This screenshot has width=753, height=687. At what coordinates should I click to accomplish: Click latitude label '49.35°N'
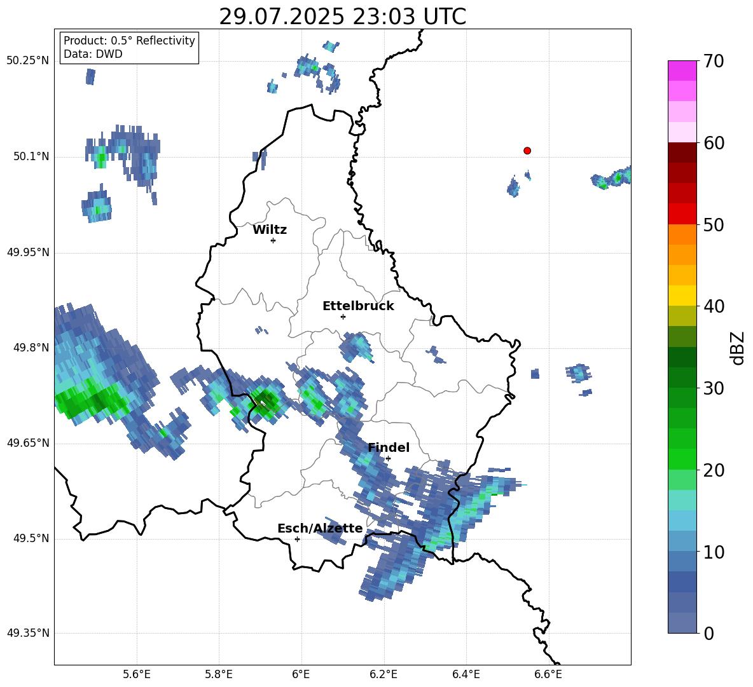28,633
